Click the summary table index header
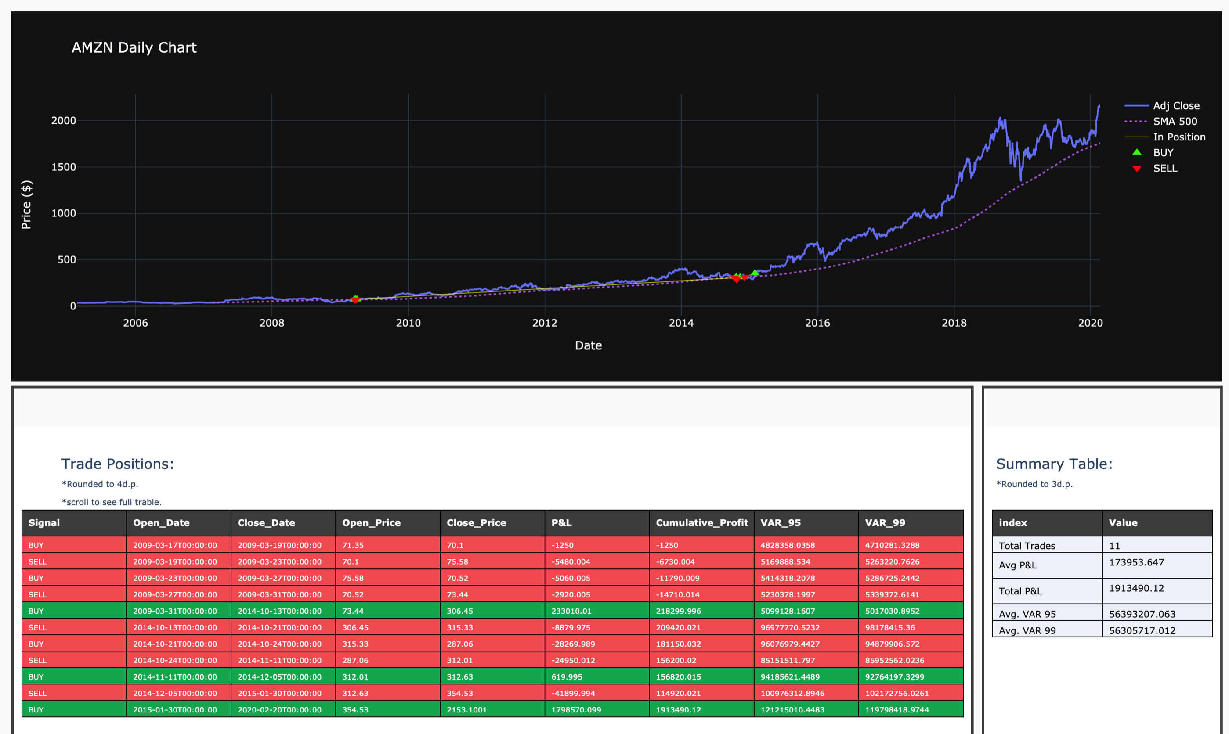The height and width of the screenshot is (734, 1229). [1013, 523]
